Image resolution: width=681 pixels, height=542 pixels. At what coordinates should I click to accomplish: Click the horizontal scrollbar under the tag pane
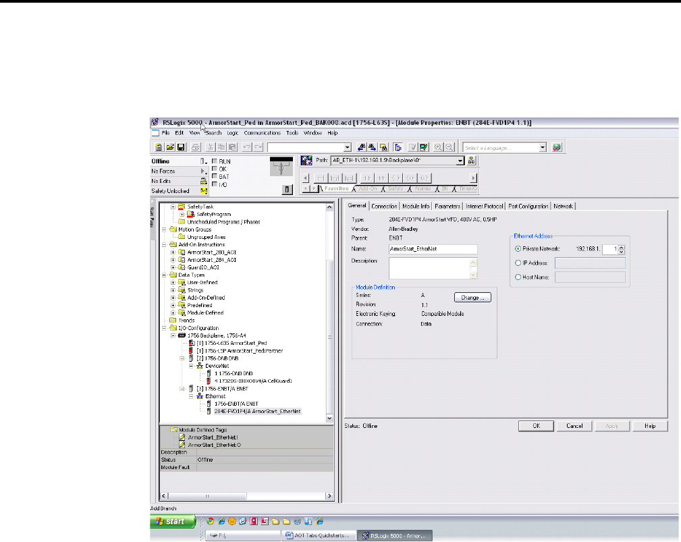(x=247, y=496)
